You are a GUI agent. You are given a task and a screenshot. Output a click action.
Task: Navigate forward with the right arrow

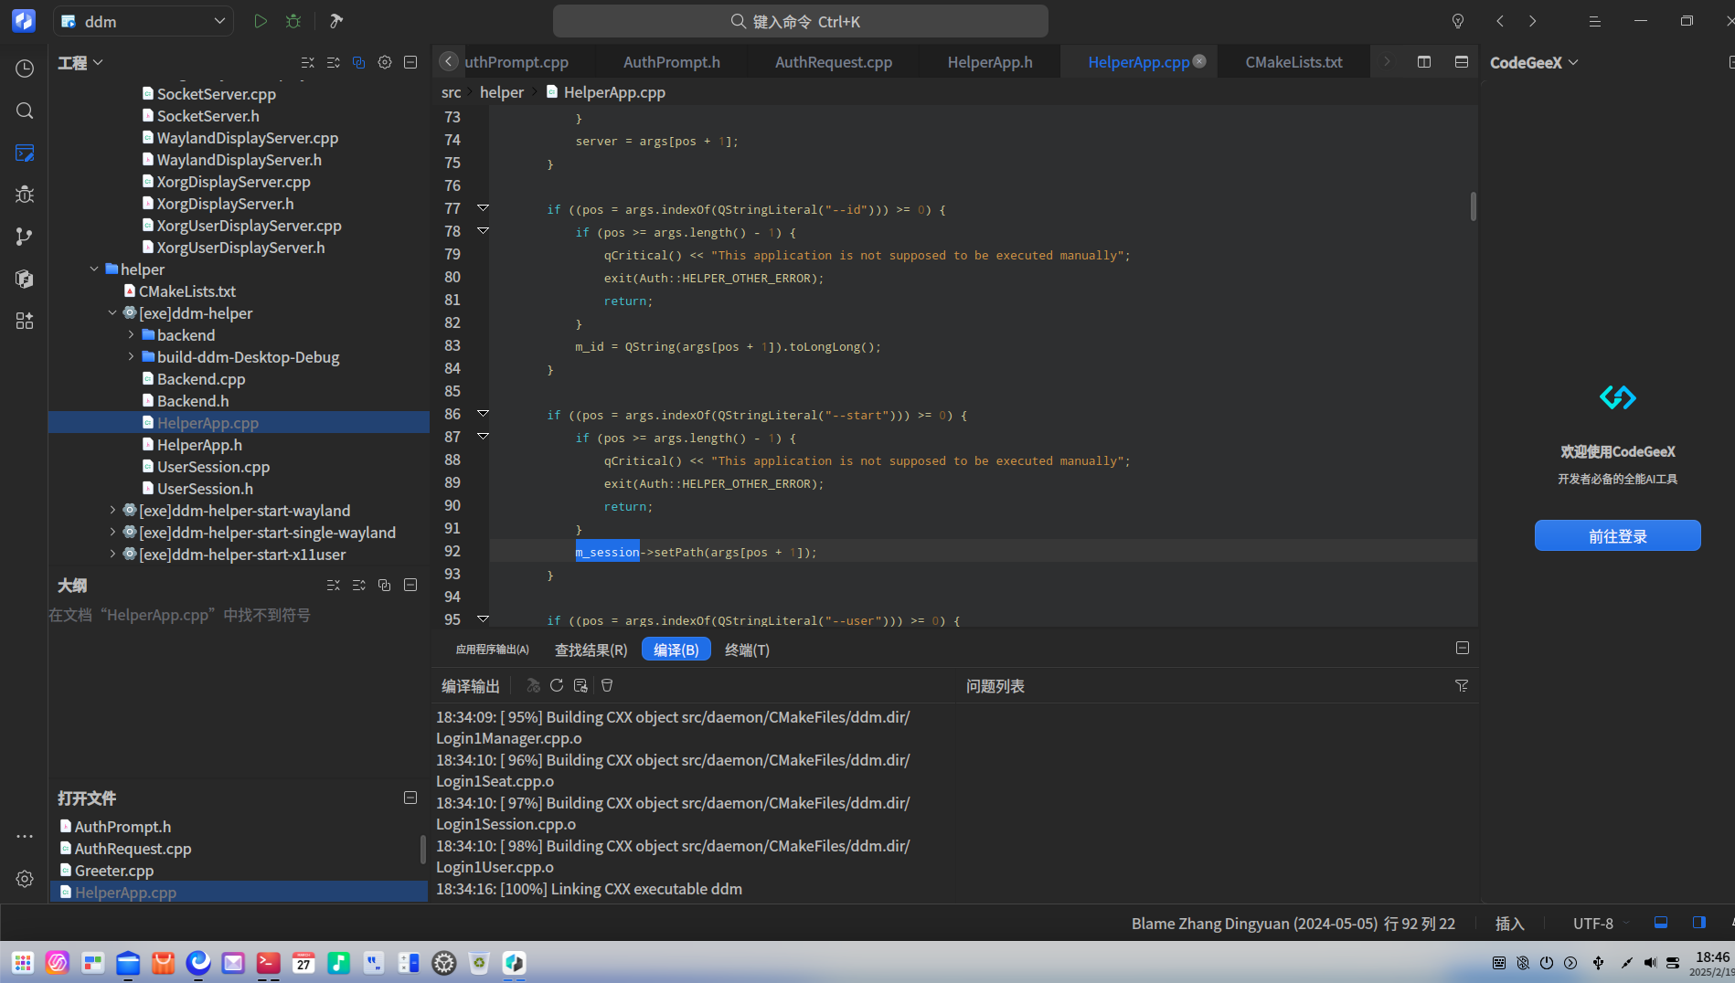(1533, 21)
